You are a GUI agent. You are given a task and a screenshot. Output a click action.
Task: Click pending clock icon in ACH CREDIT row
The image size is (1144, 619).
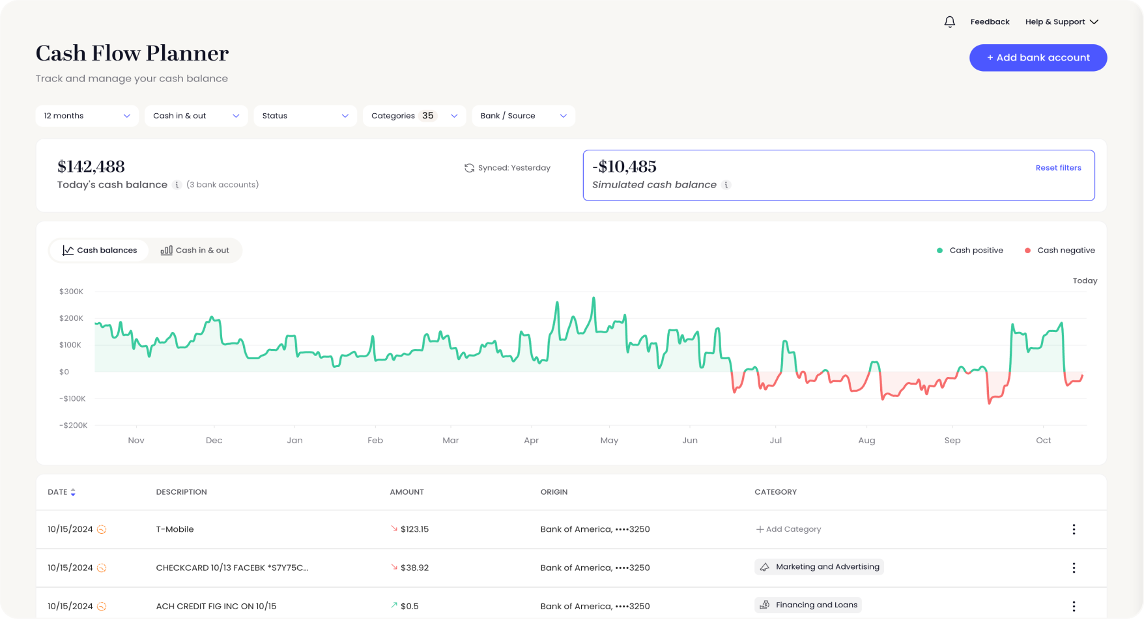point(102,606)
